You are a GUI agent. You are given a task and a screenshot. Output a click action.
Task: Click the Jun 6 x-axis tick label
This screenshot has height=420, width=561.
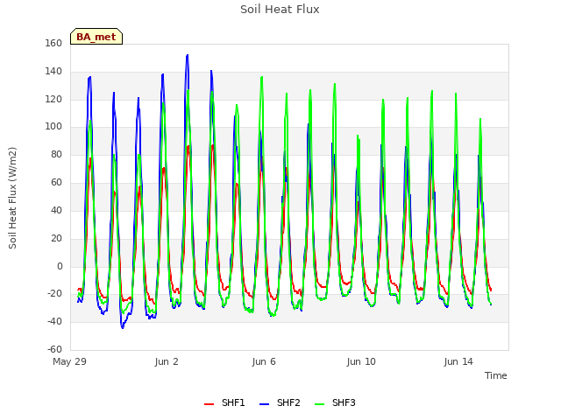[x=264, y=361]
